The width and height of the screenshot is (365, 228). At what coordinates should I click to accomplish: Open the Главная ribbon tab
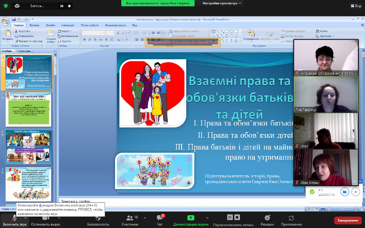pos(19,25)
